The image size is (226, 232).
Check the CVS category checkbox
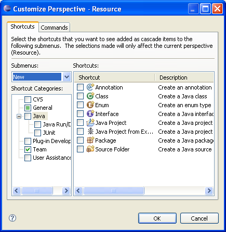28,99
